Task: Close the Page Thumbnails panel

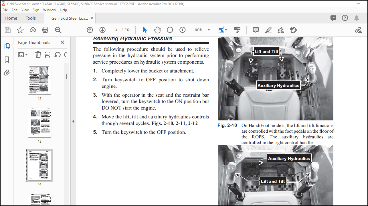Action: tap(62, 42)
